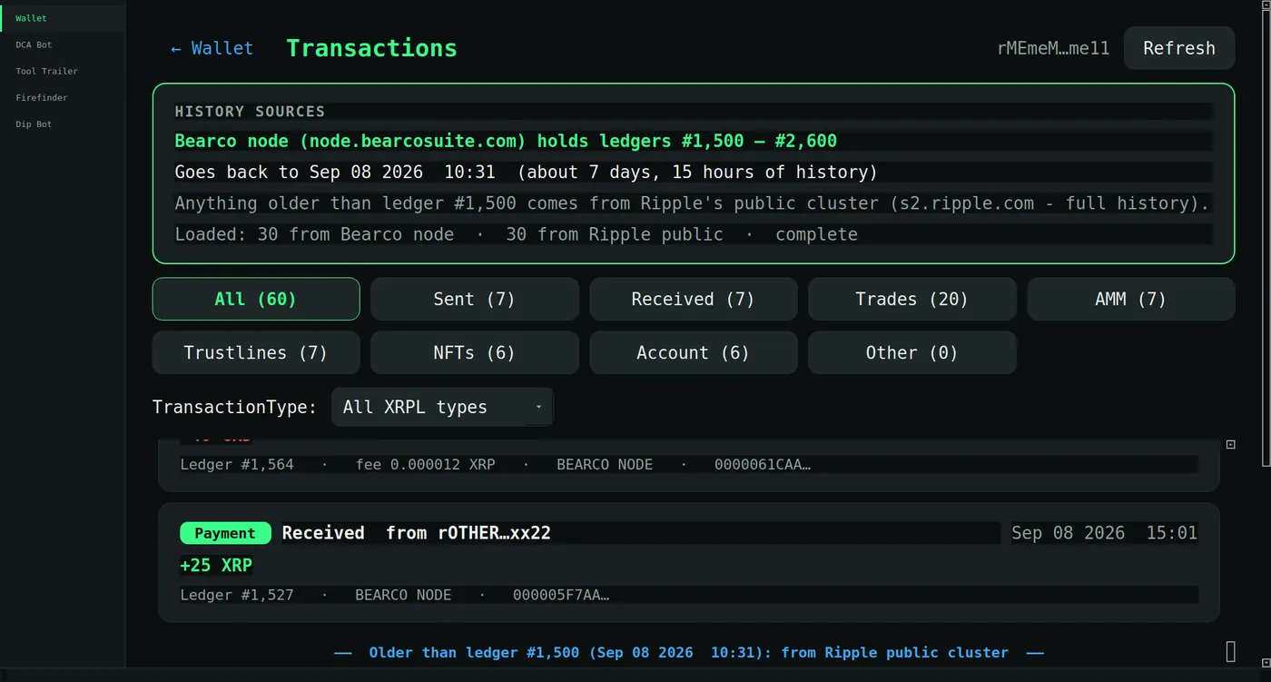Go back via the ← Wallet link
Screen dimensions: 1271x682
(x=212, y=48)
